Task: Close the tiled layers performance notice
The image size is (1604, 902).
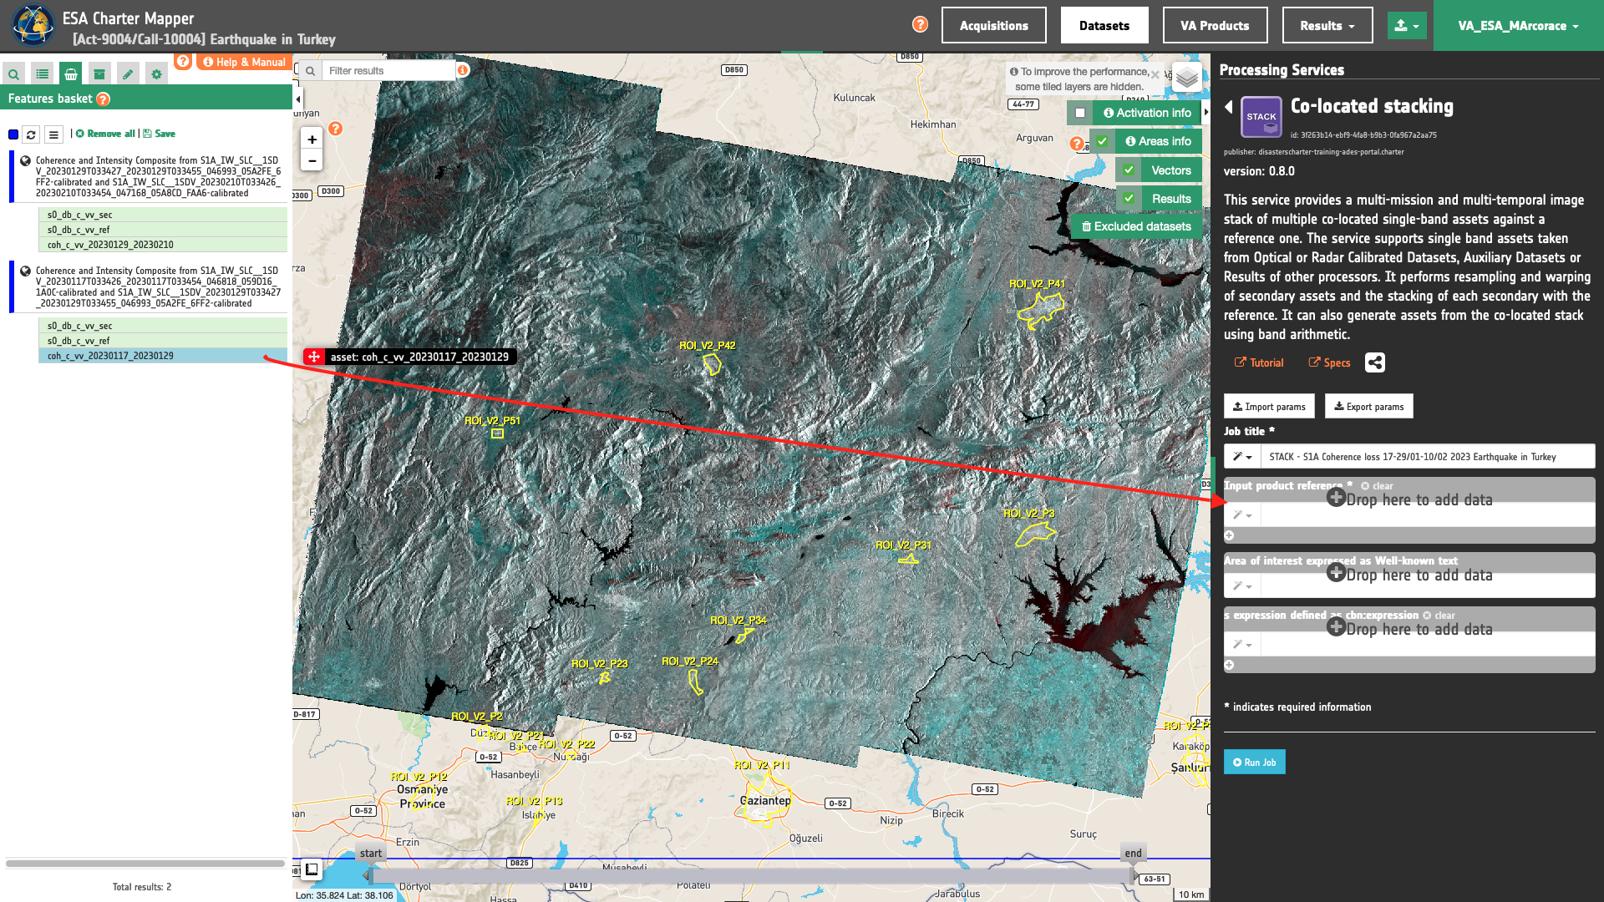Action: tap(1155, 74)
